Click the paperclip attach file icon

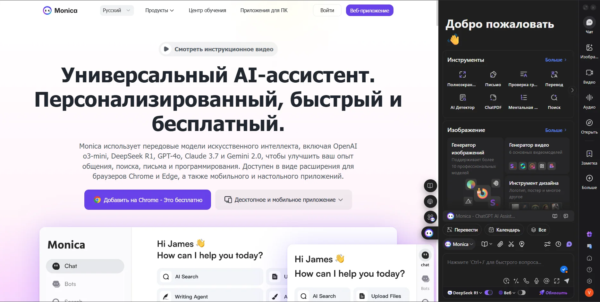coord(500,244)
